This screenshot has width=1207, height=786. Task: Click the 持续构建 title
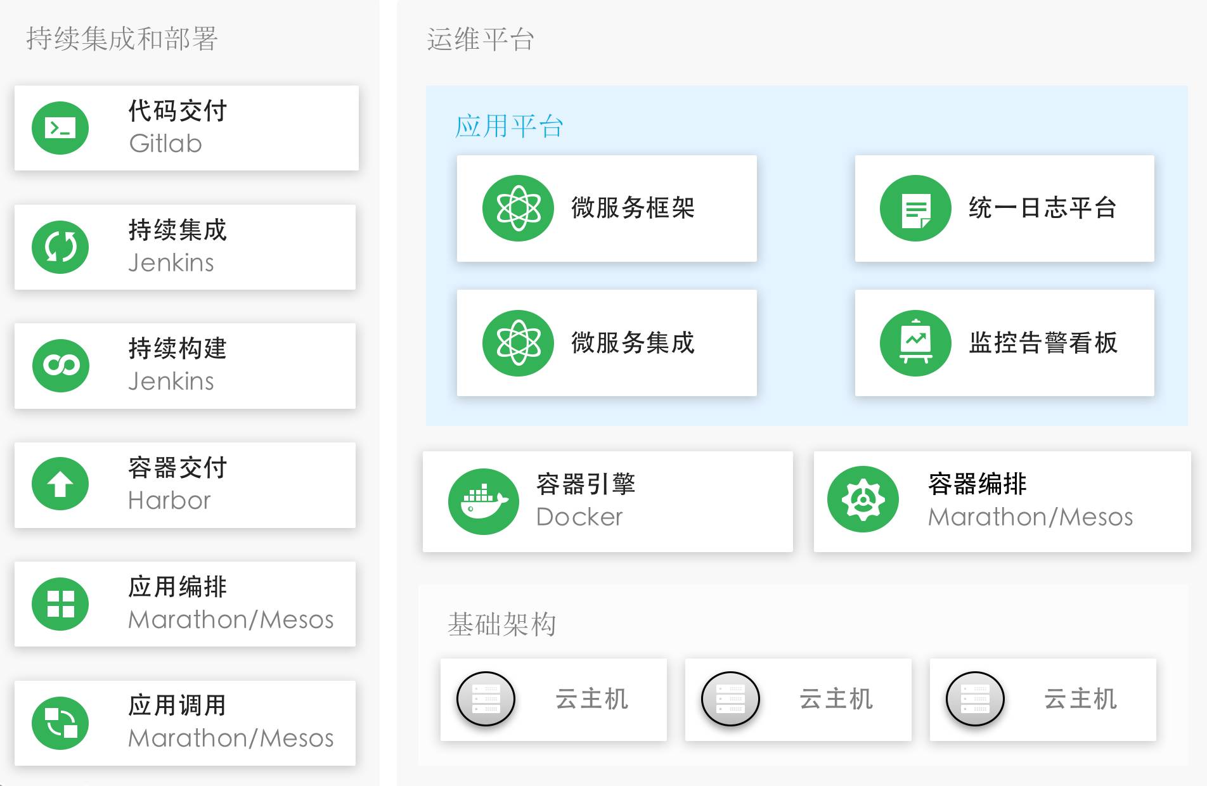[177, 349]
